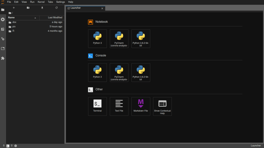The width and height of the screenshot is (264, 148).
Task: Click the Upload Files icon
Action: point(42,8)
